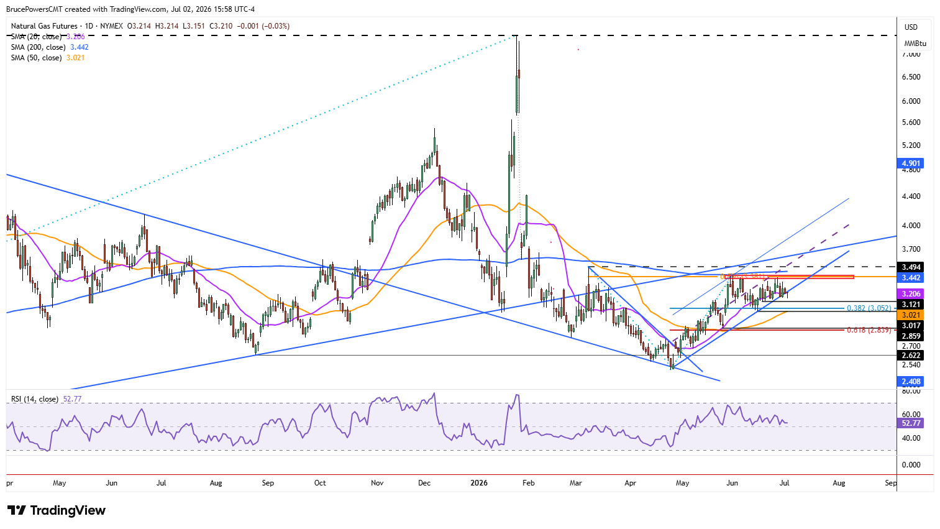Click the 6.500 price axis tick
This screenshot has width=940, height=529.
[x=911, y=77]
